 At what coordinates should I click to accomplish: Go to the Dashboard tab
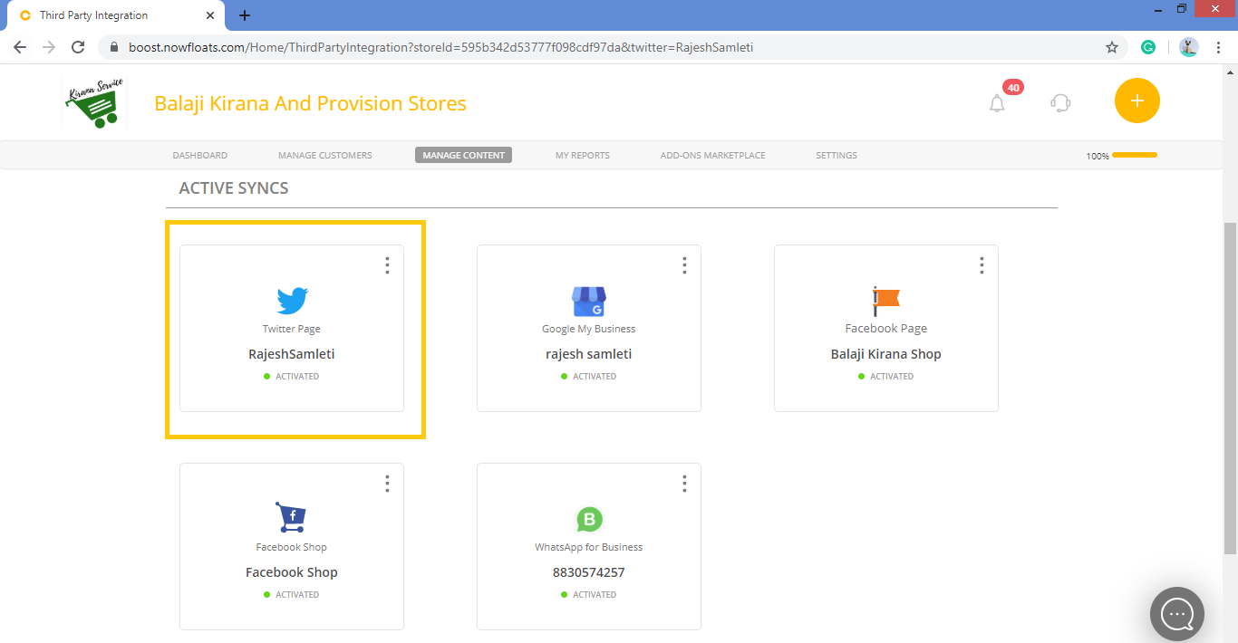pos(199,156)
